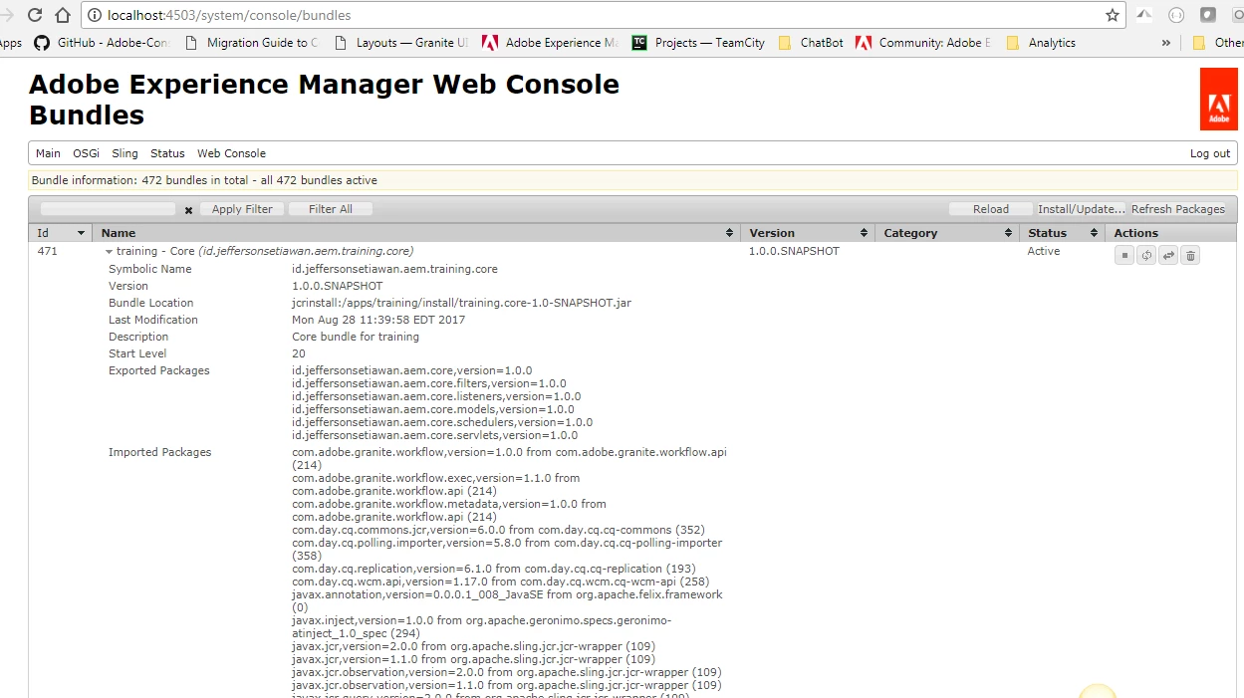Sort bundles by Version column
Viewport: 1244px width, 698px height.
coord(808,233)
